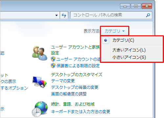
Task: Click shield icon beside 保護者による制限の設定
Action: pyautogui.click(x=53, y=66)
